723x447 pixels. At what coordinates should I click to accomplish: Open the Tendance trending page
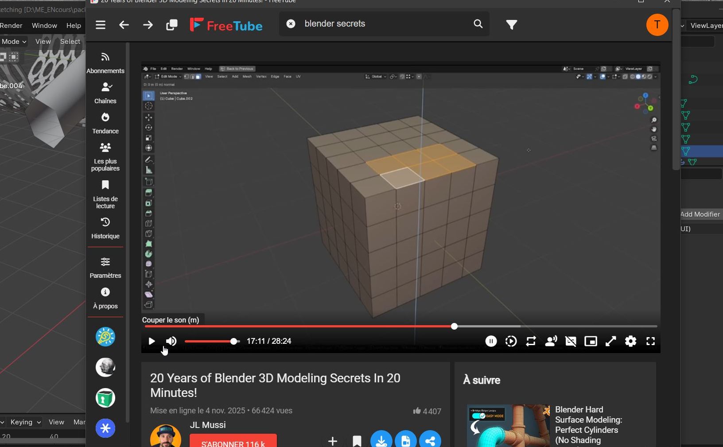[x=105, y=123]
